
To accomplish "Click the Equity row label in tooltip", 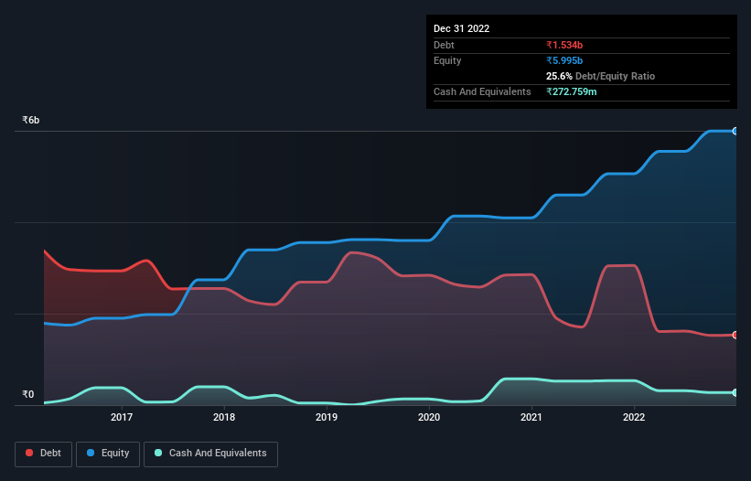I will click(447, 60).
